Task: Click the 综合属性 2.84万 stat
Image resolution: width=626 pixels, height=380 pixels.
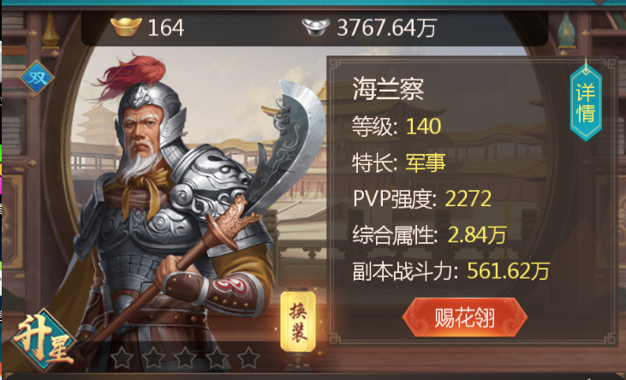Action: pos(429,235)
